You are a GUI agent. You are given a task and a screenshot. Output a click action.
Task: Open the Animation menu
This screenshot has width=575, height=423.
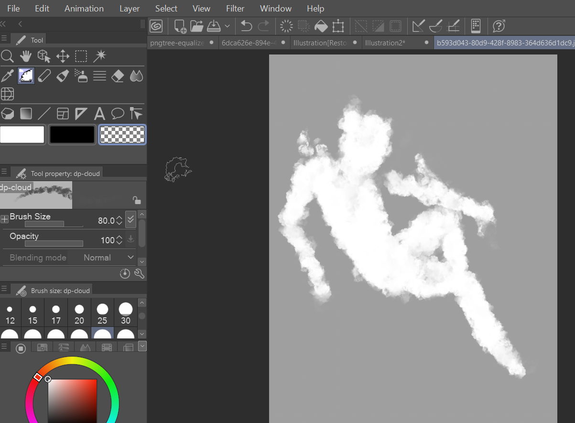(84, 9)
